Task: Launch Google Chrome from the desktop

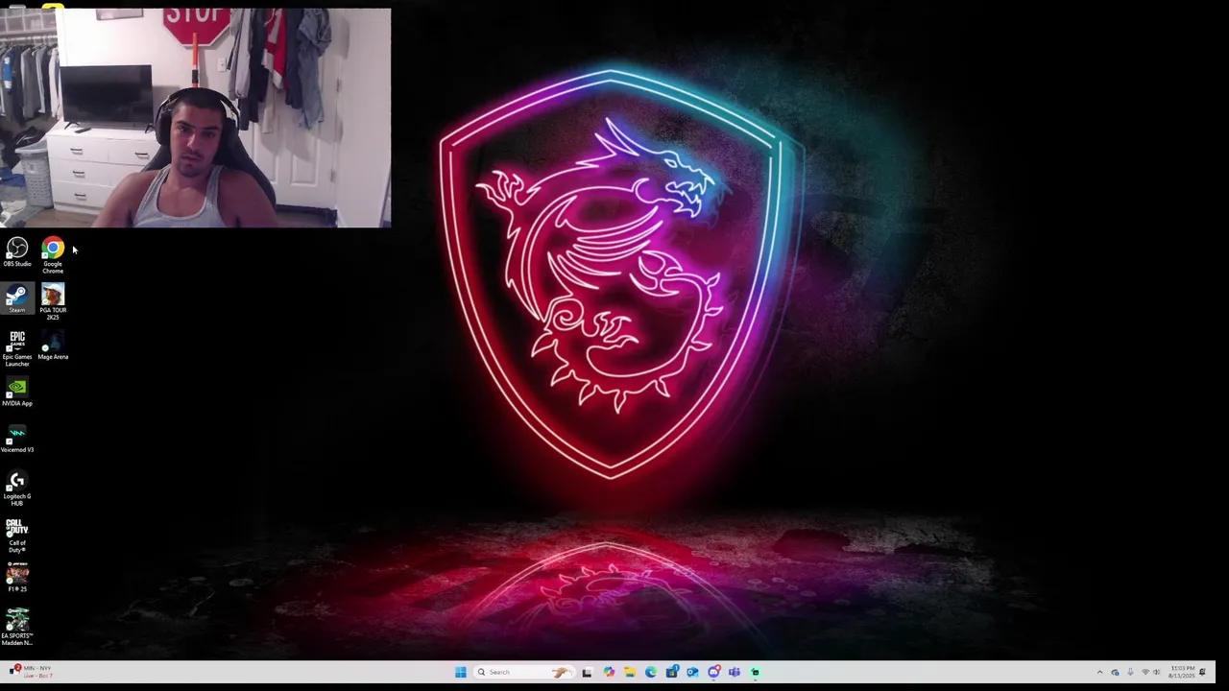Action: [53, 256]
